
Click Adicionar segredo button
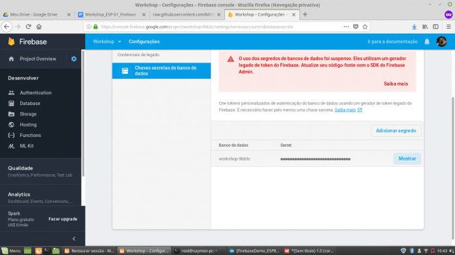pos(396,130)
